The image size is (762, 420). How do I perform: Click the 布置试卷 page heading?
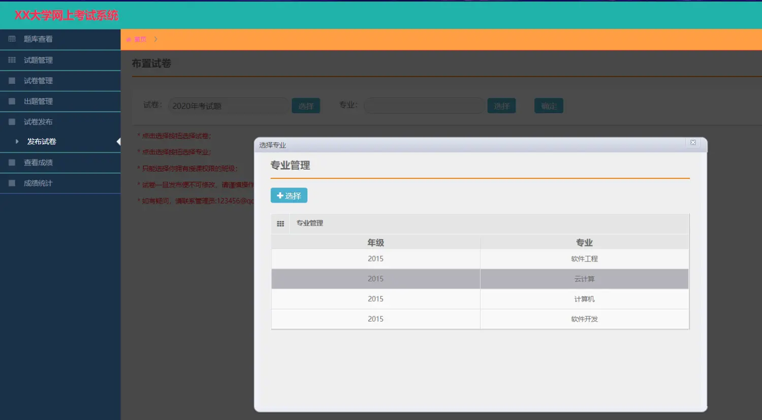click(x=151, y=63)
